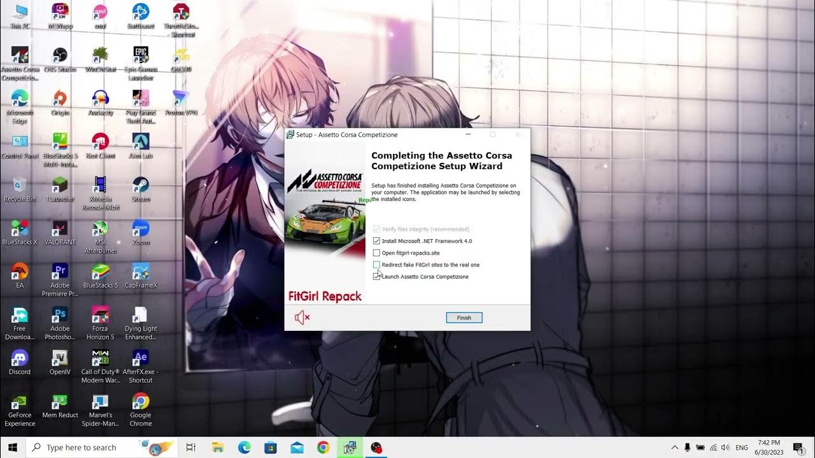Select the Google Chrome desktop shortcut
The image size is (815, 458).
click(x=141, y=410)
